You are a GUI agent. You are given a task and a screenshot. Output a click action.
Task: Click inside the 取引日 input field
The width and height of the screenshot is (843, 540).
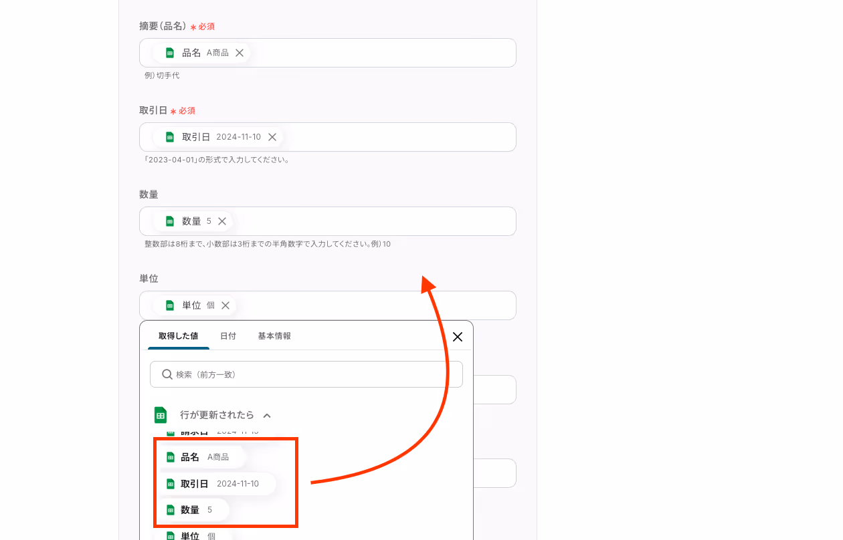(x=328, y=137)
